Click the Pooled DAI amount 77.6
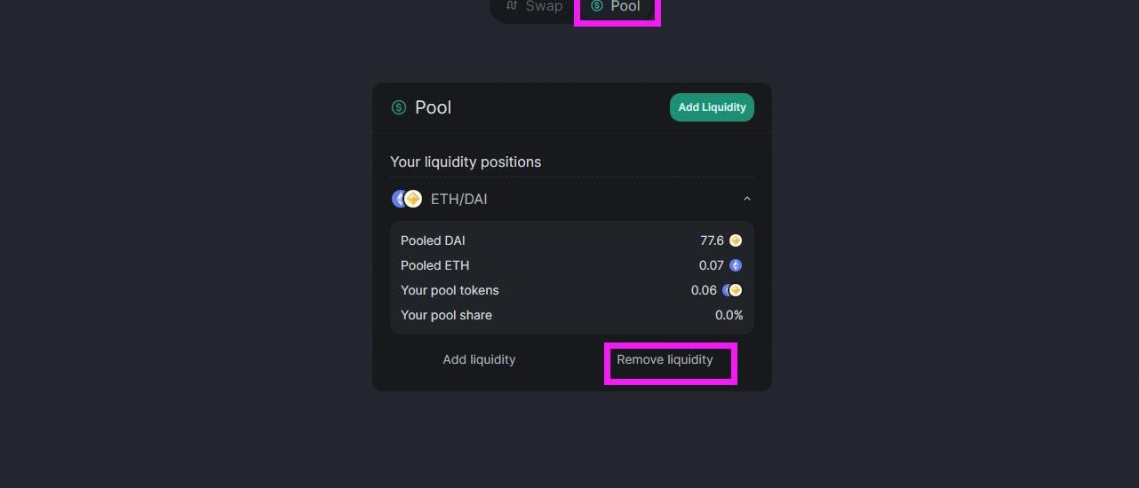This screenshot has height=488, width=1139. click(712, 240)
